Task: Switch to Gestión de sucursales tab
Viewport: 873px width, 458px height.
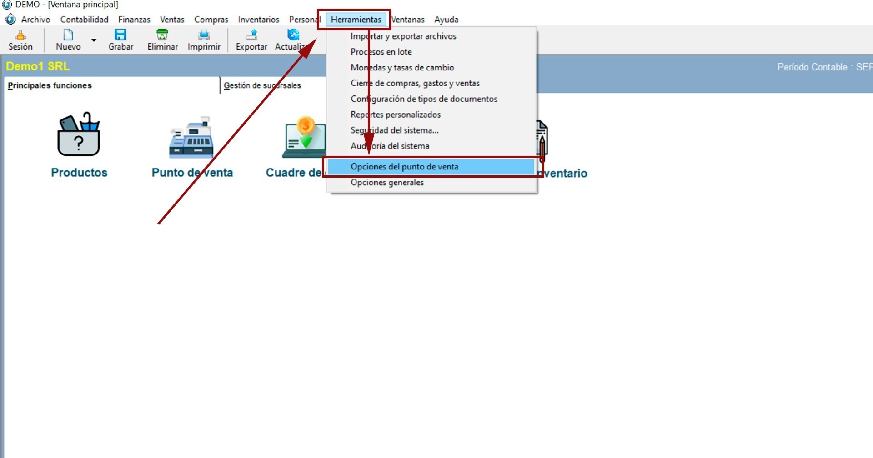Action: click(262, 85)
